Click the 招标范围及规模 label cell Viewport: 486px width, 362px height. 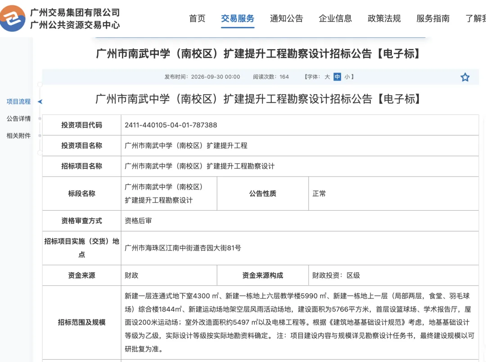pyautogui.click(x=81, y=322)
